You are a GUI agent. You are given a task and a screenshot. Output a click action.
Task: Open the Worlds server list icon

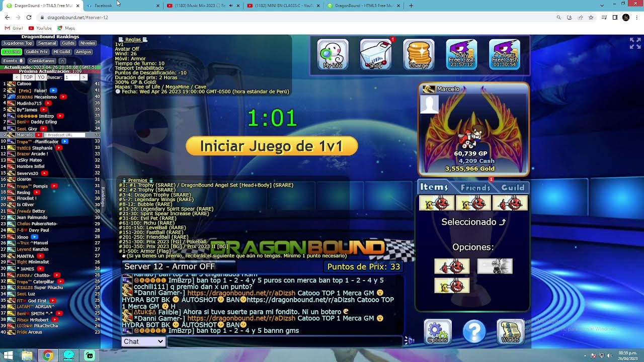(x=510, y=332)
